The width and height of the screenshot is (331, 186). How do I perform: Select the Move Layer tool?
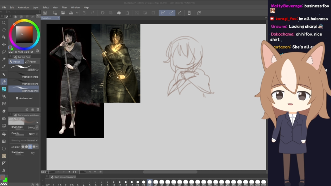pyautogui.click(x=4, y=45)
